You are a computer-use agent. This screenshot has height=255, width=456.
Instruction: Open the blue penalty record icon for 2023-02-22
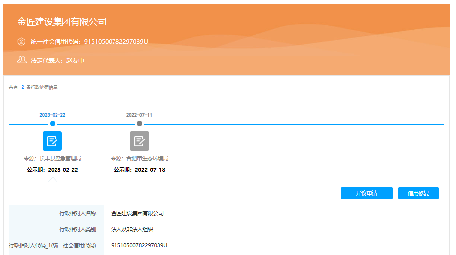pos(52,141)
